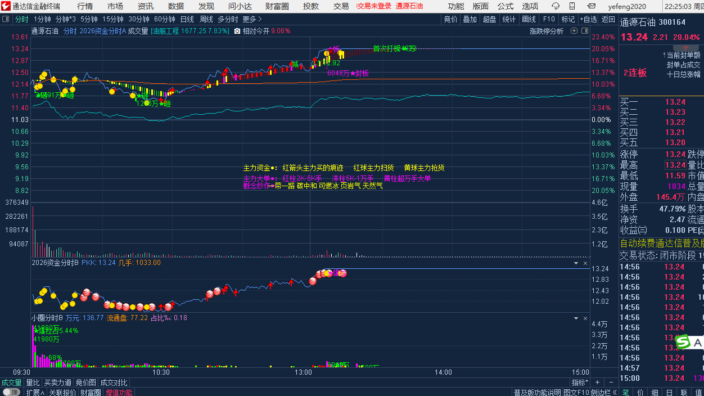Click the left panel icon before 分时
Viewport: 704px width, 396px height.
point(6,19)
